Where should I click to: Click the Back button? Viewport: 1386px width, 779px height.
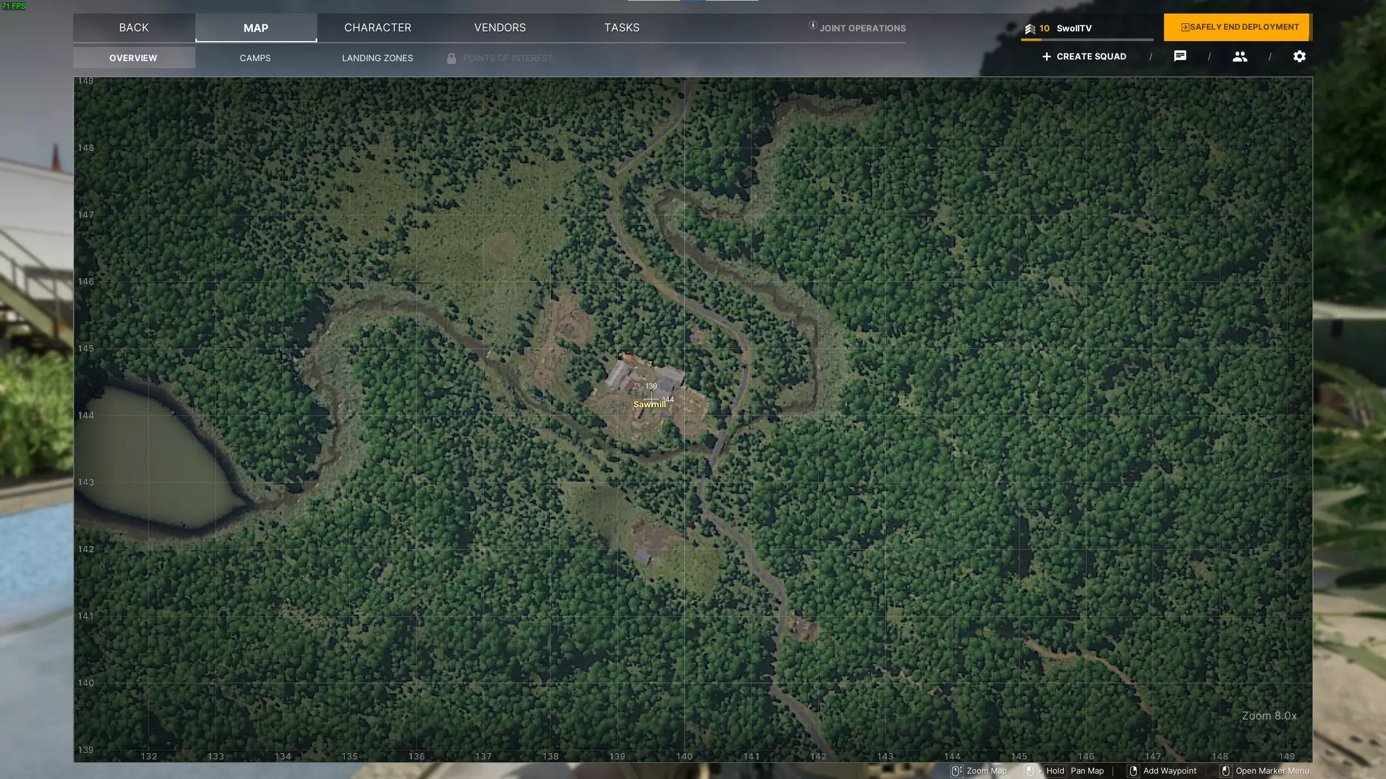134,28
